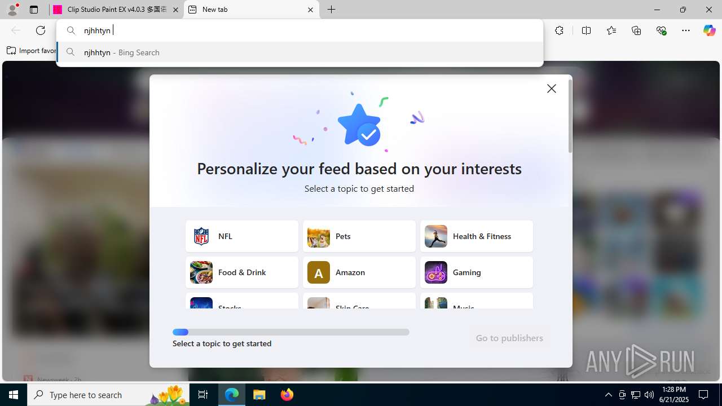Open the Collections icon
Image resolution: width=722 pixels, height=406 pixels.
636,30
